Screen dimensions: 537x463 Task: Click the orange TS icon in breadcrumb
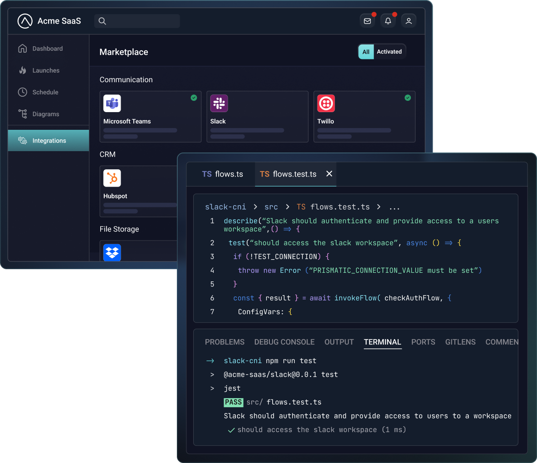click(301, 207)
